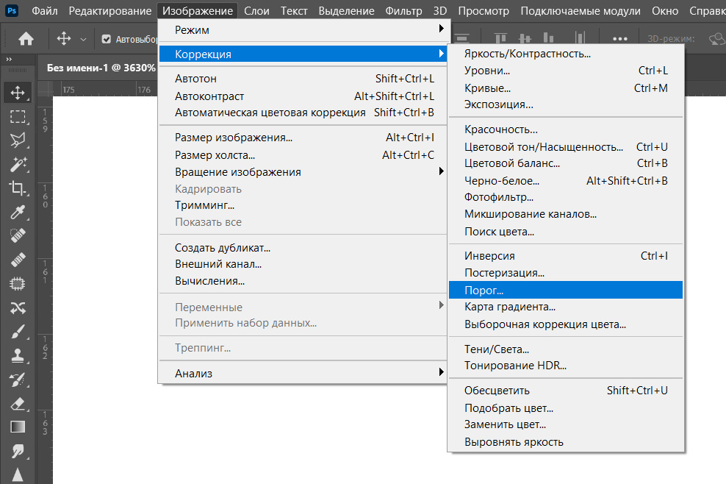Select the Move tool in toolbar
Screen dimensions: 726x484
[18, 93]
